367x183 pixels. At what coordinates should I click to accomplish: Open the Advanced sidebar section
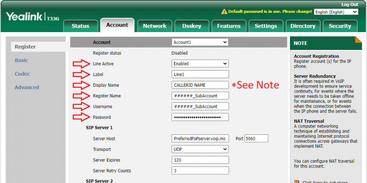(x=27, y=88)
